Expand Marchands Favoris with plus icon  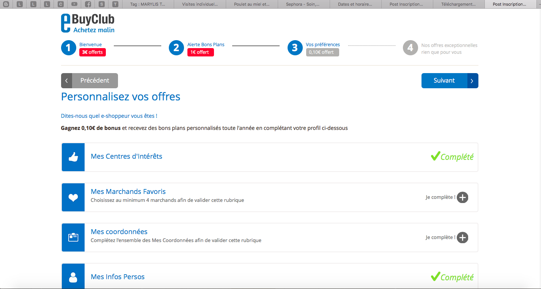pos(462,197)
